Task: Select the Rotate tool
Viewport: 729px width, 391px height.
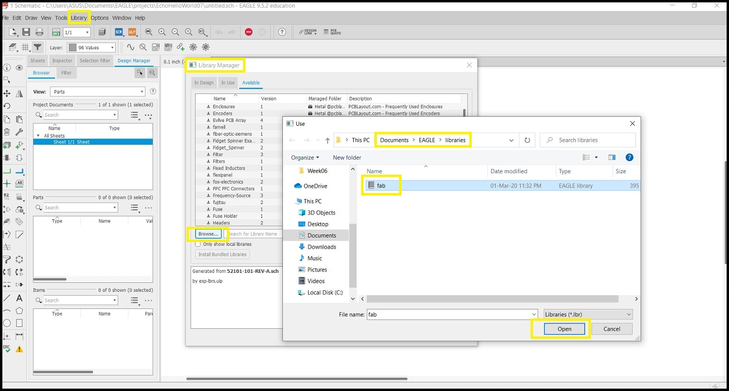Action: pos(7,106)
